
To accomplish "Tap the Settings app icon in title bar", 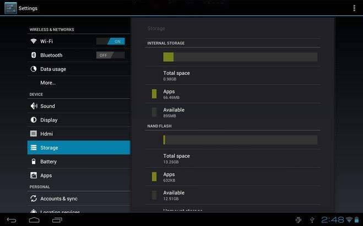I will (x=10, y=8).
